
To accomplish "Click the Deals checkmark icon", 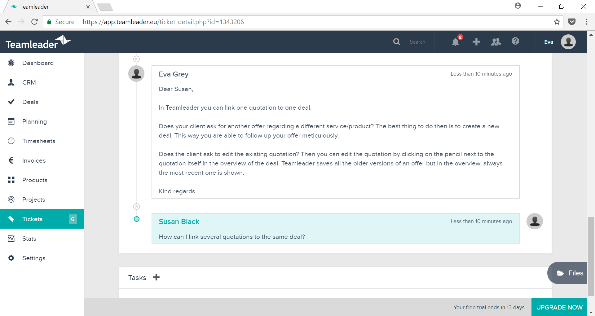I will (x=11, y=102).
